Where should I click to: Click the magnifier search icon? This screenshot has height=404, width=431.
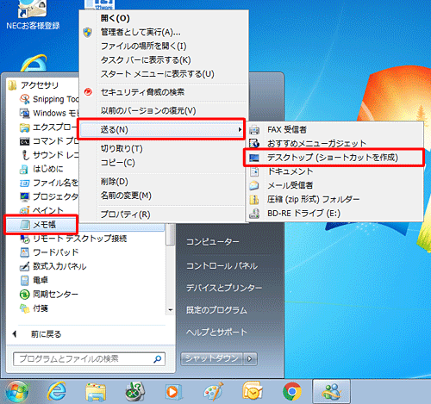(158, 359)
